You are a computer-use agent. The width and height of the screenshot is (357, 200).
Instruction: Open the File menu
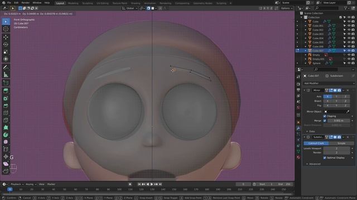9,3
